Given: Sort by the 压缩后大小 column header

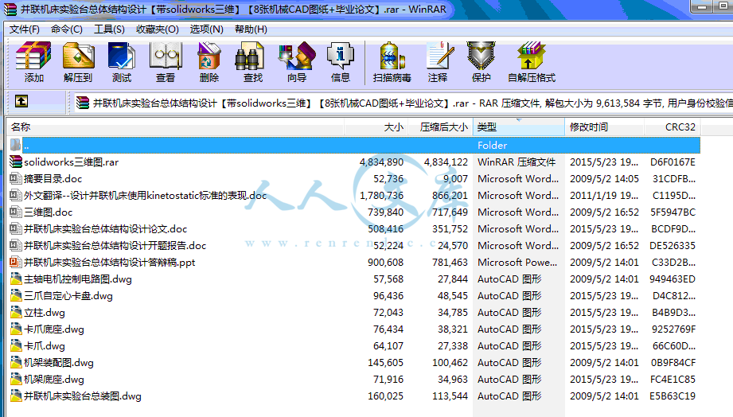Looking at the screenshot, I should click(x=441, y=127).
